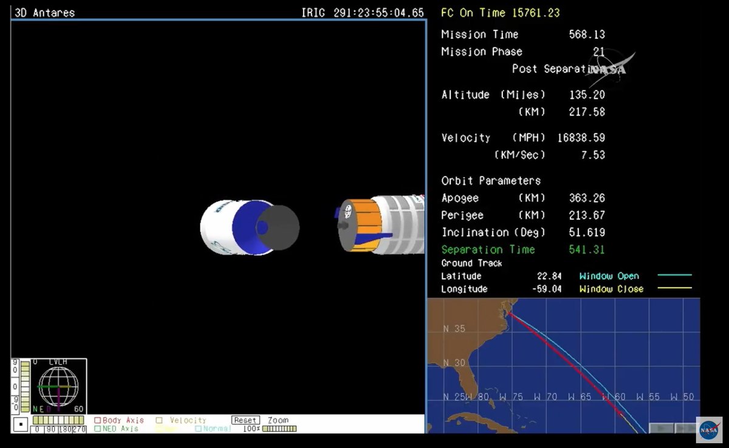The image size is (729, 448).
Task: Click the Window Close legend label
Action: click(x=611, y=289)
